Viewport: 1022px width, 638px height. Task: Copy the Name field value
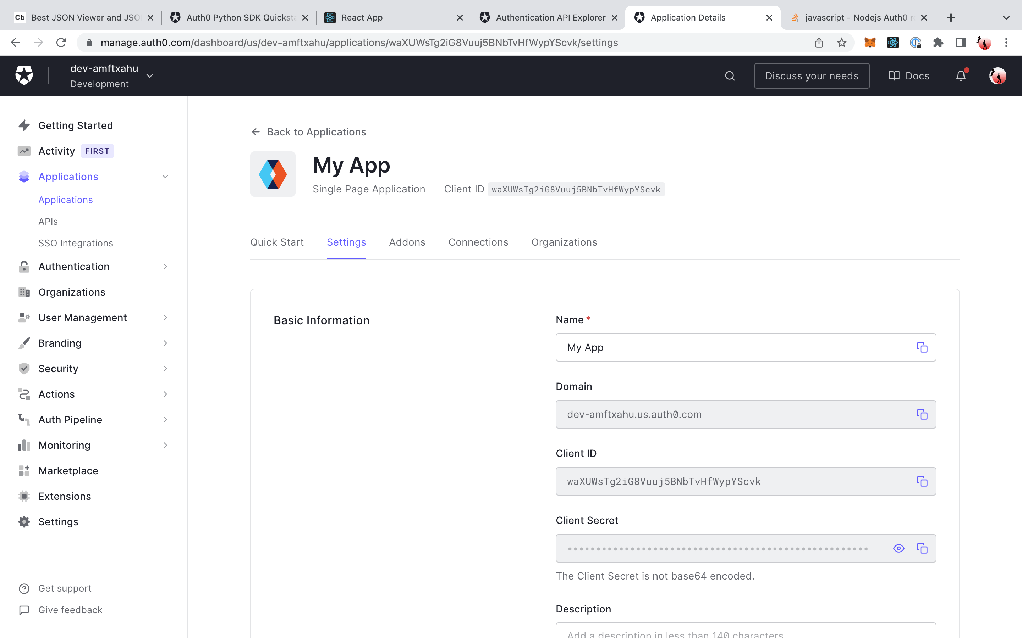pos(922,347)
